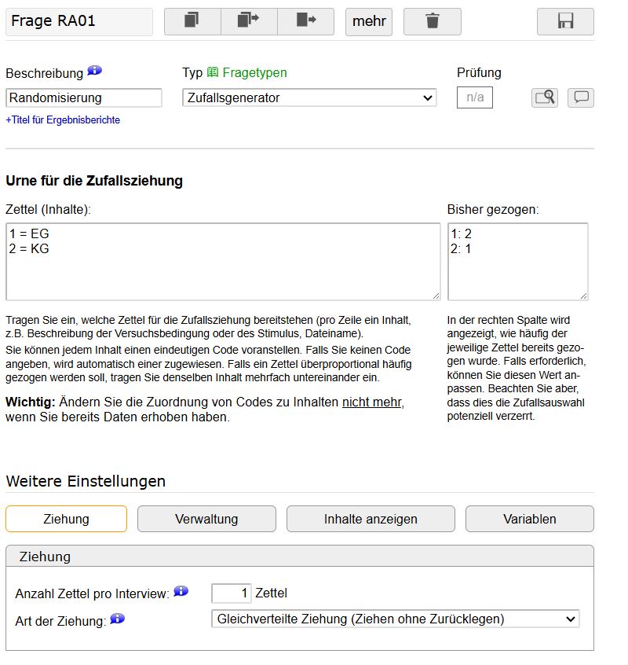Open the Typ dropdown showing Zufallsgenerator
This screenshot has width=628, height=665.
[309, 98]
